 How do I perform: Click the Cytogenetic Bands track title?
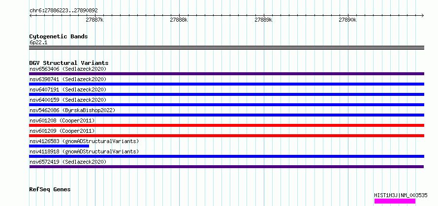pos(59,36)
